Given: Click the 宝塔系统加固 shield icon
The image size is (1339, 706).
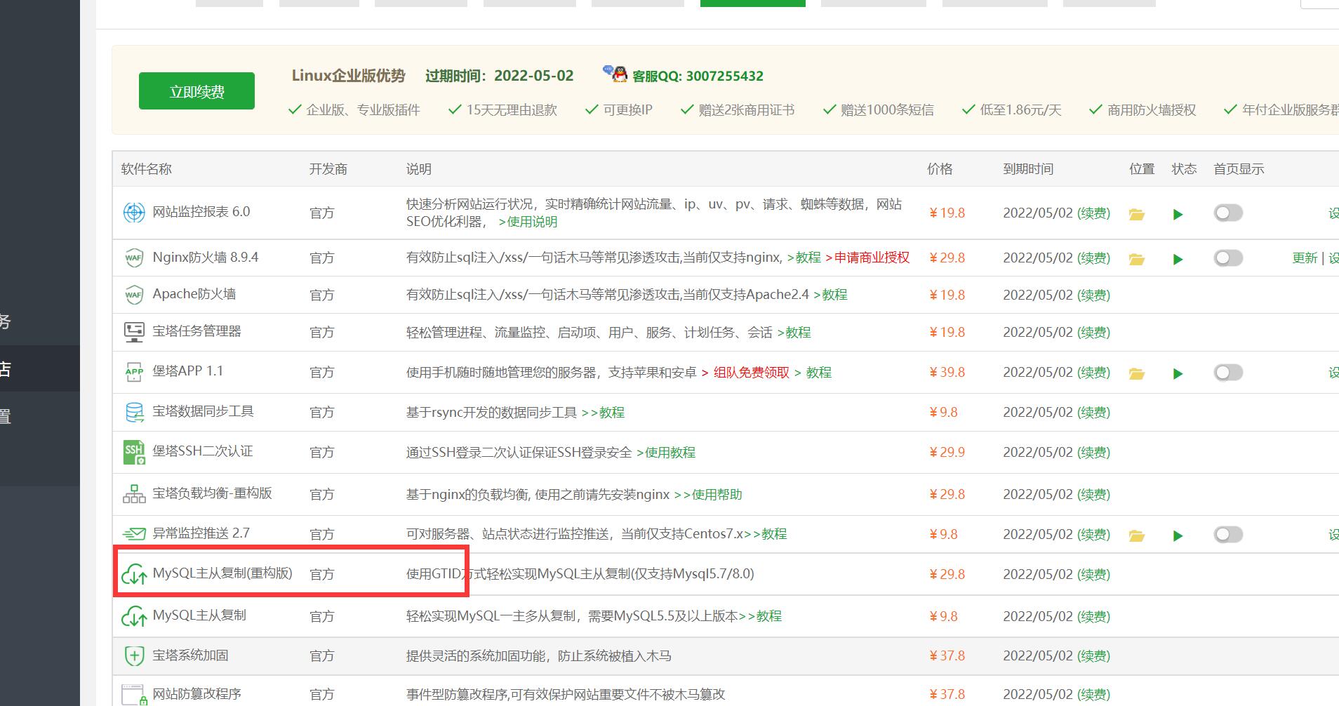Looking at the screenshot, I should click(134, 655).
